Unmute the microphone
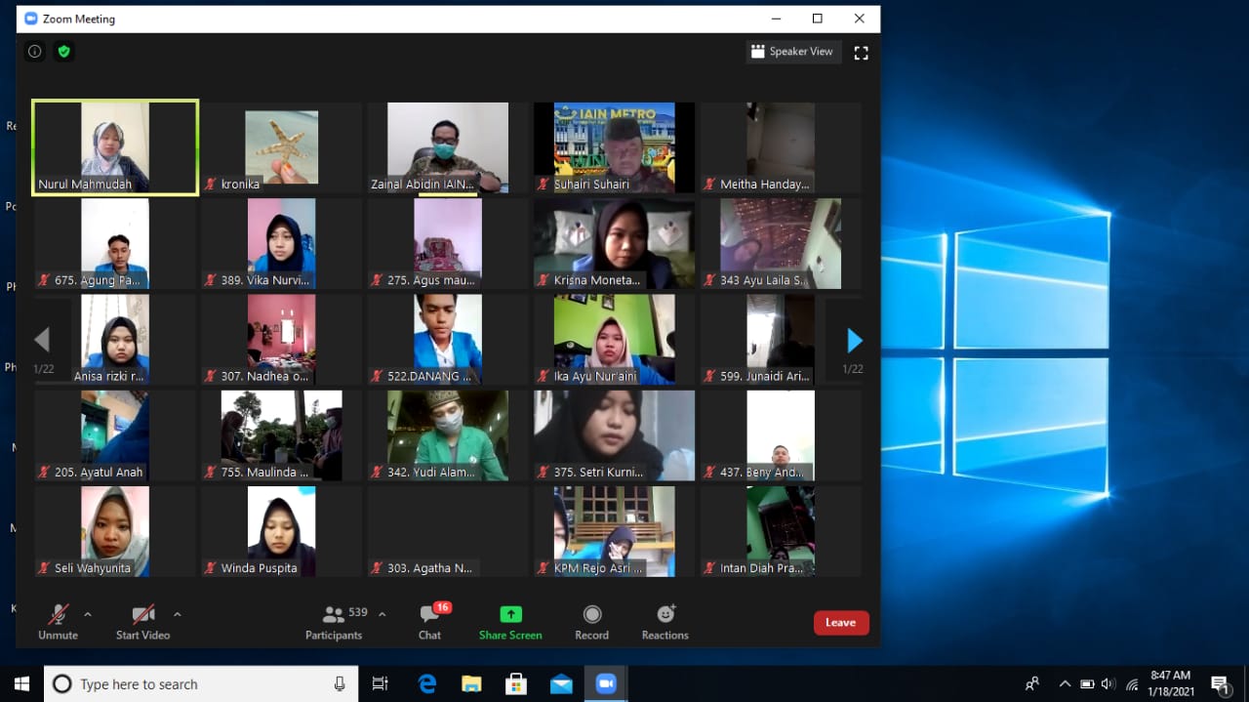Viewport: 1249px width, 702px height. pos(59,622)
